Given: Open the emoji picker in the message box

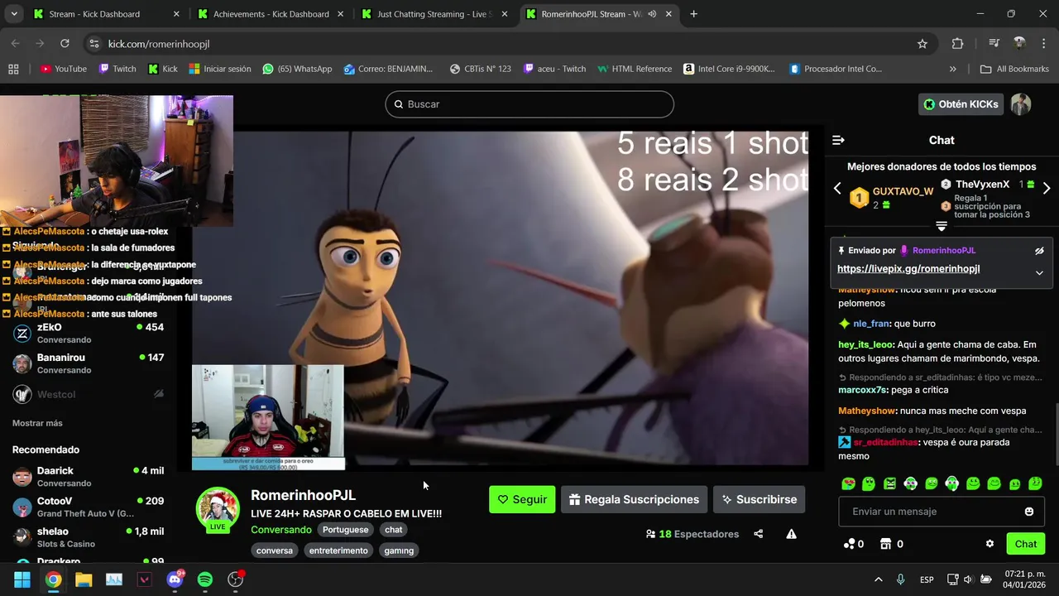Looking at the screenshot, I should 1029,512.
